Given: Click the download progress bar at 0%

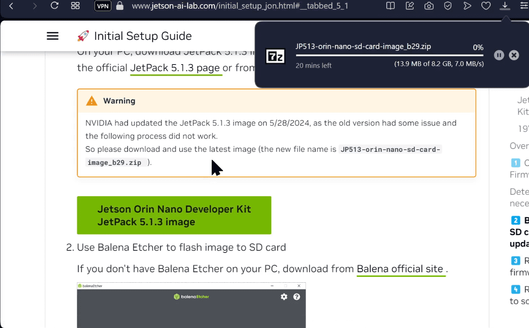Looking at the screenshot, I should pyautogui.click(x=390, y=55).
